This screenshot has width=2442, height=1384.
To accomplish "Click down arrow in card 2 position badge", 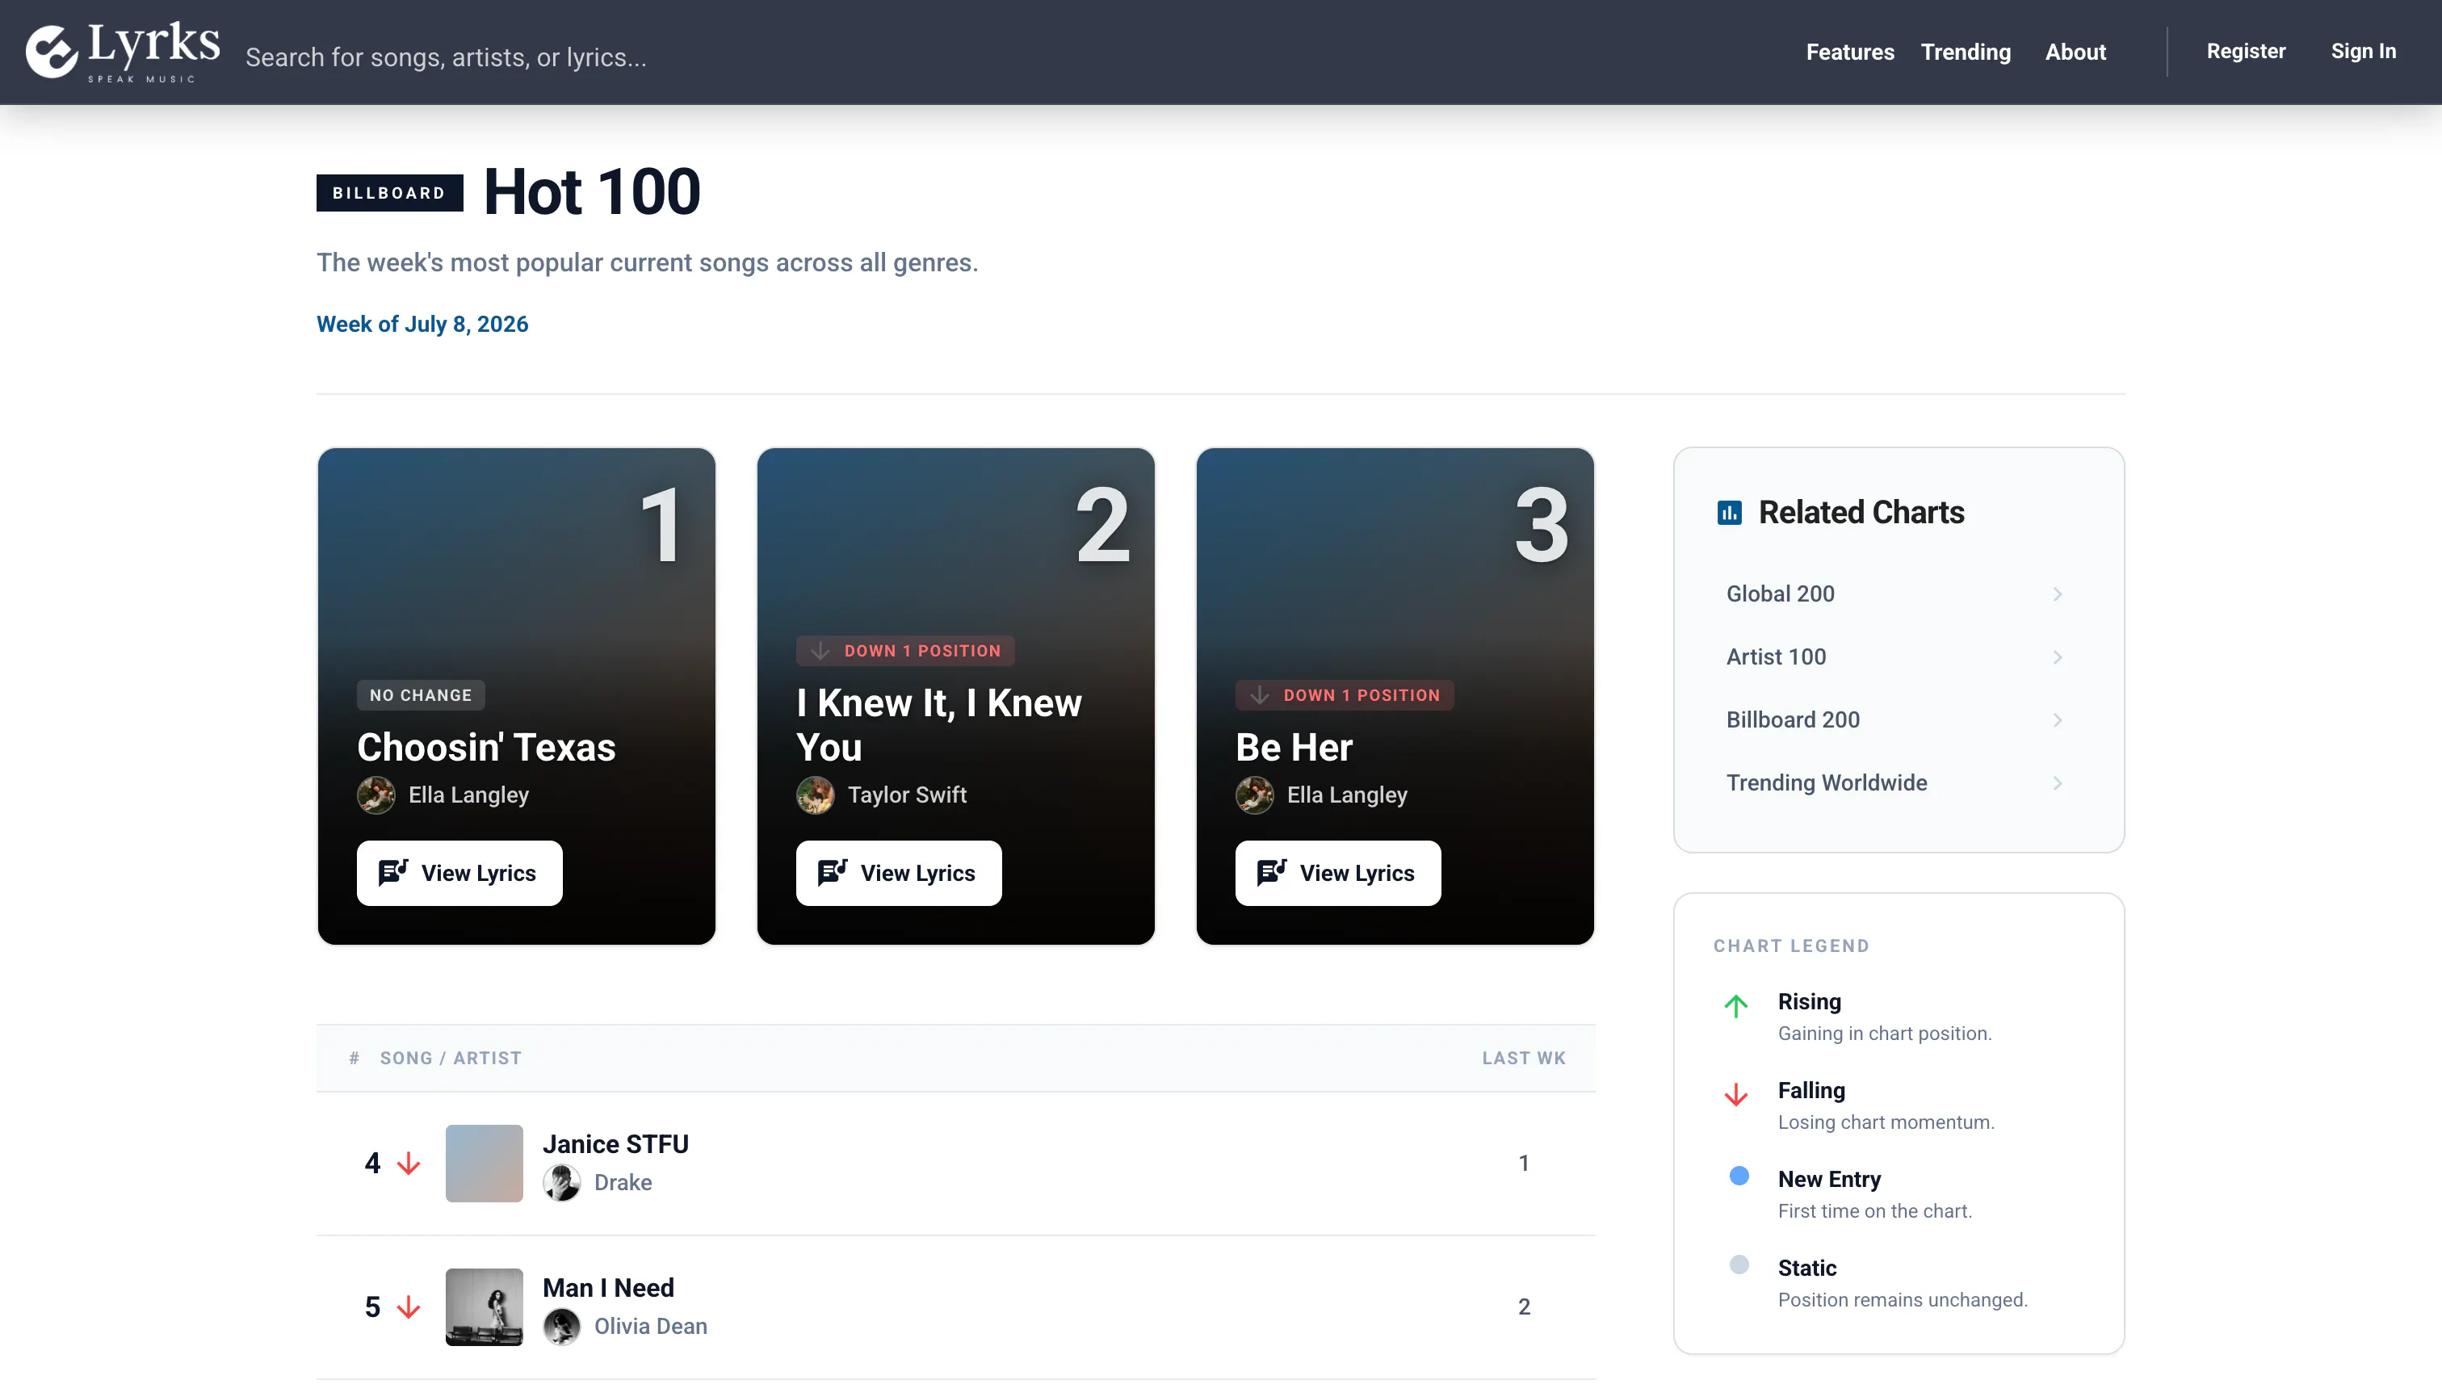I will click(820, 651).
